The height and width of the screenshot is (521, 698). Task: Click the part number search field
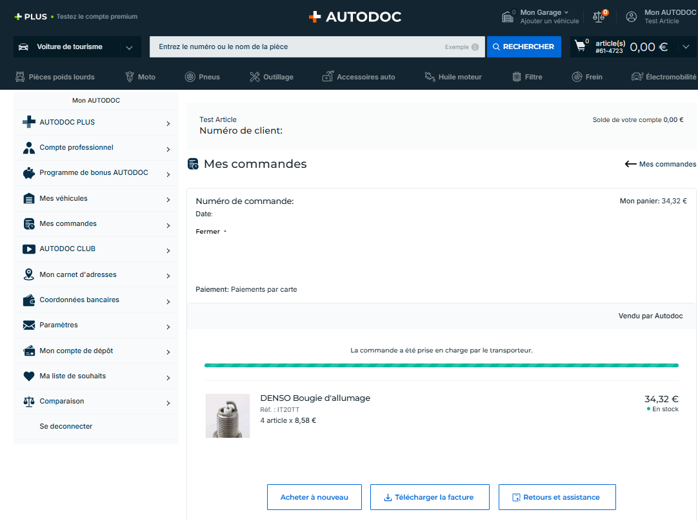point(297,46)
